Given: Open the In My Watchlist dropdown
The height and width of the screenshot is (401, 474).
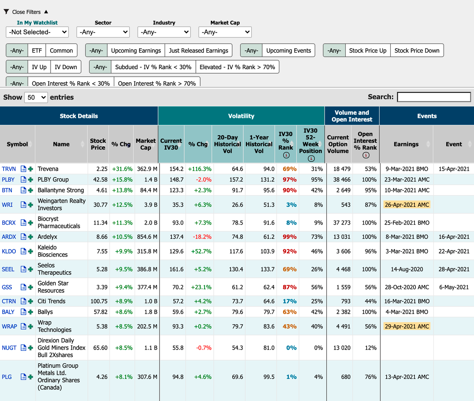Looking at the screenshot, I should coord(37,32).
